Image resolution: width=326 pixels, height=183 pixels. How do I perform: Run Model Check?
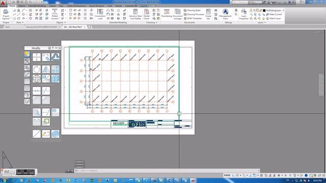147,14
